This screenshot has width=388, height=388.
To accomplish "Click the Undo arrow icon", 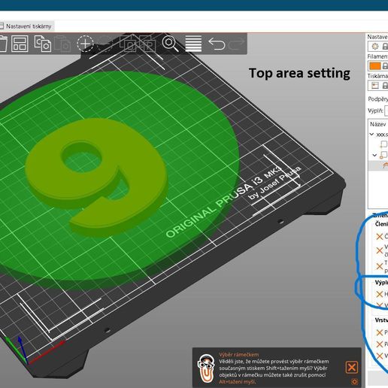I will [217, 44].
